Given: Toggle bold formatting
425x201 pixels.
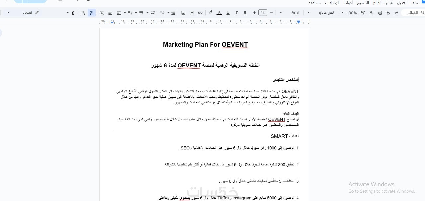Looking at the screenshot, I should point(245,13).
